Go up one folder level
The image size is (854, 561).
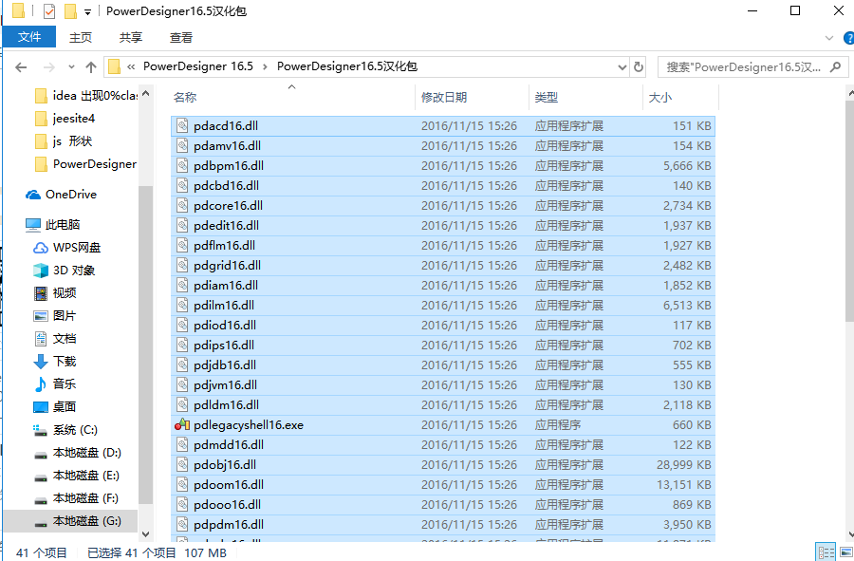[91, 67]
